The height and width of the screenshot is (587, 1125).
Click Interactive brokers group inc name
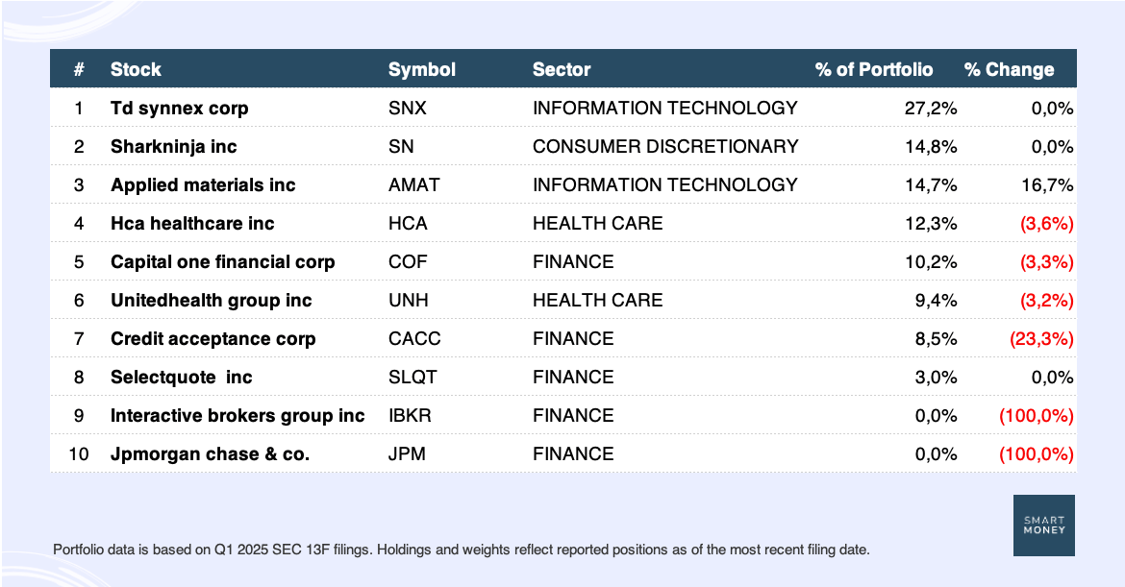tap(237, 416)
